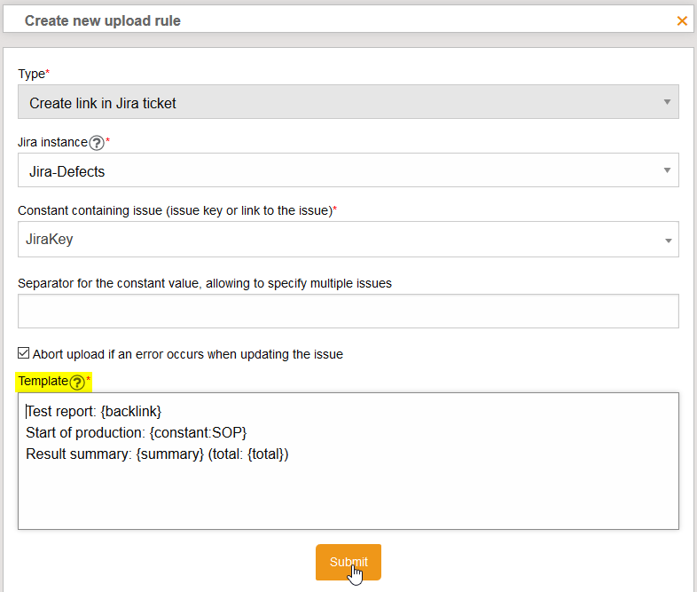Viewport: 697px width, 592px height.
Task: Close the Create new upload rule dialog
Action: 682,20
